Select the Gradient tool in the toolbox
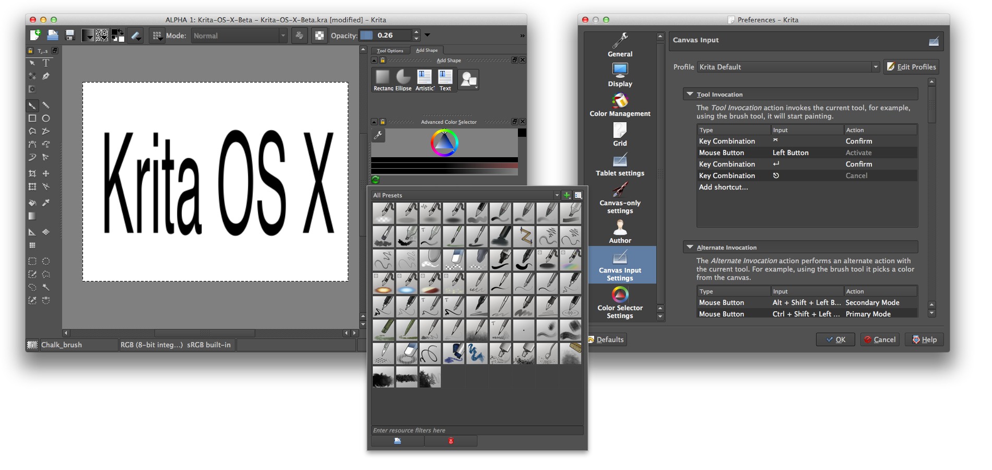 (x=32, y=216)
